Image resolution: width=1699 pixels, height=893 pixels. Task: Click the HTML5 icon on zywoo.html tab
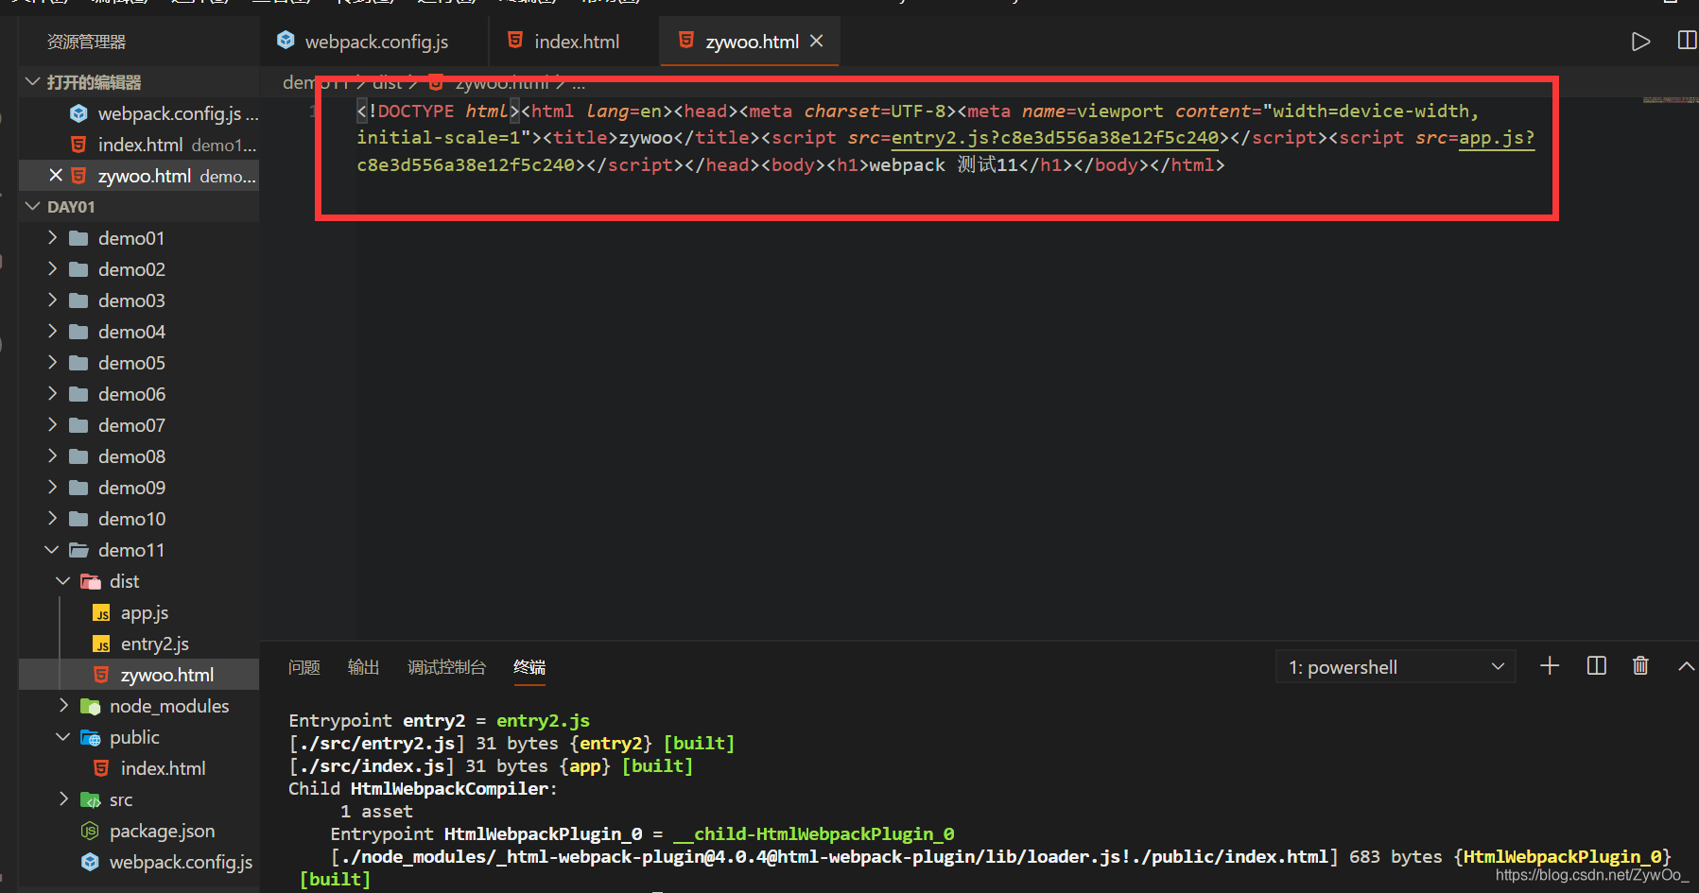(686, 41)
